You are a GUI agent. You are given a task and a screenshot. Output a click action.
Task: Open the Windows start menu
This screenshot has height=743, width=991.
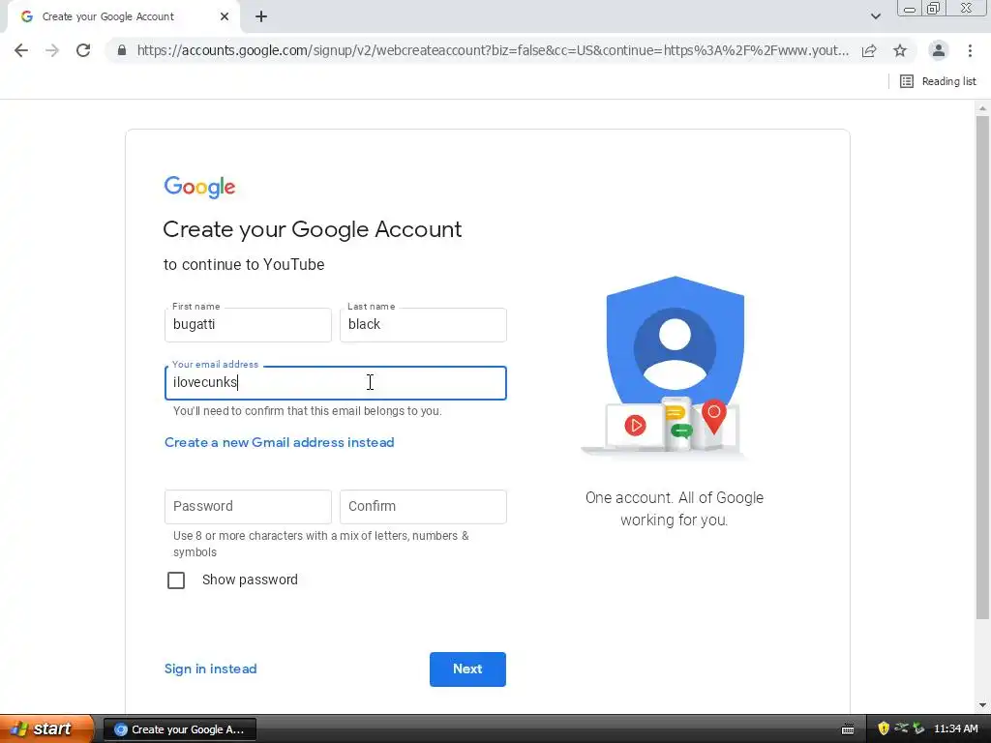point(45,729)
